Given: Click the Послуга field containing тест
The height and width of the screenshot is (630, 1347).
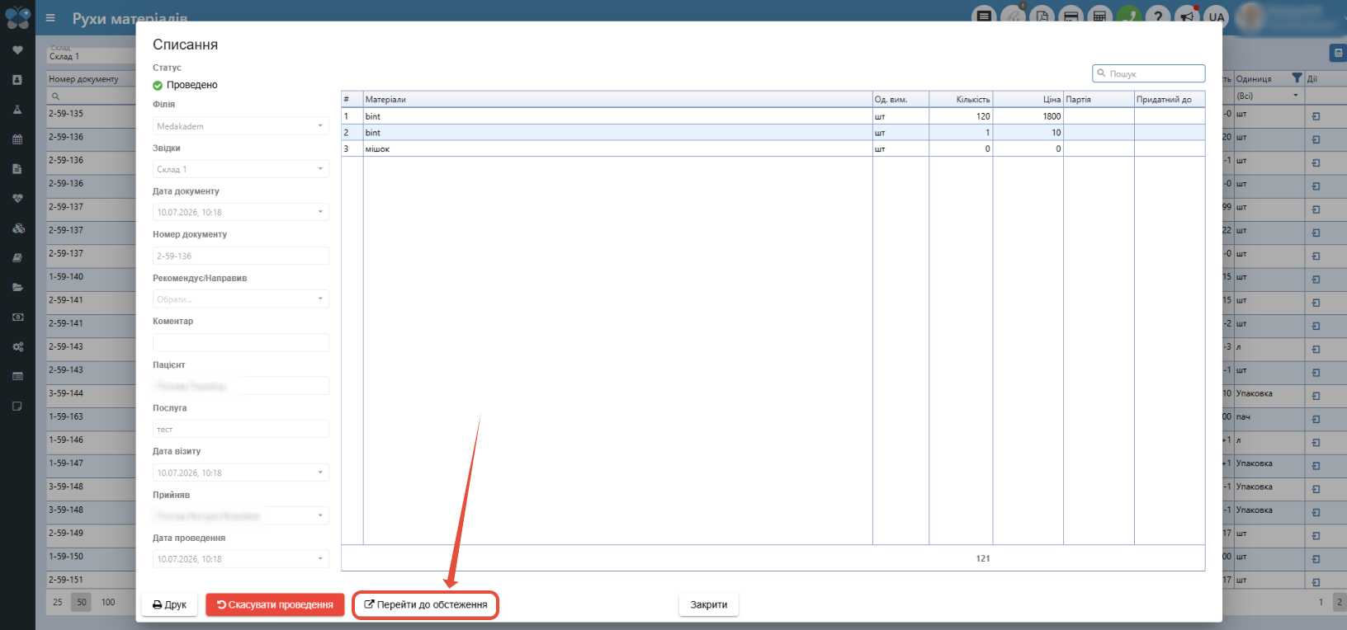Looking at the screenshot, I should [241, 429].
